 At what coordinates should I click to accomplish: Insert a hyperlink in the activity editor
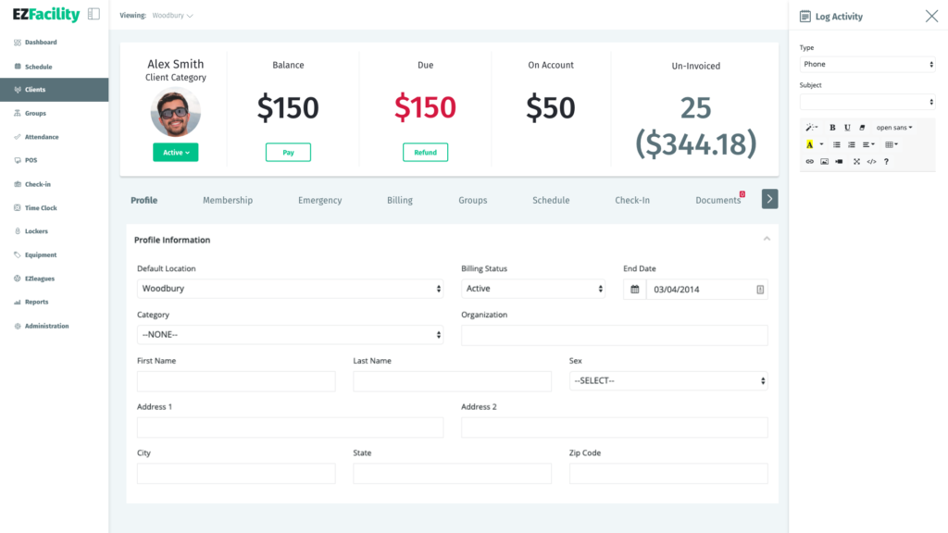pyautogui.click(x=810, y=161)
